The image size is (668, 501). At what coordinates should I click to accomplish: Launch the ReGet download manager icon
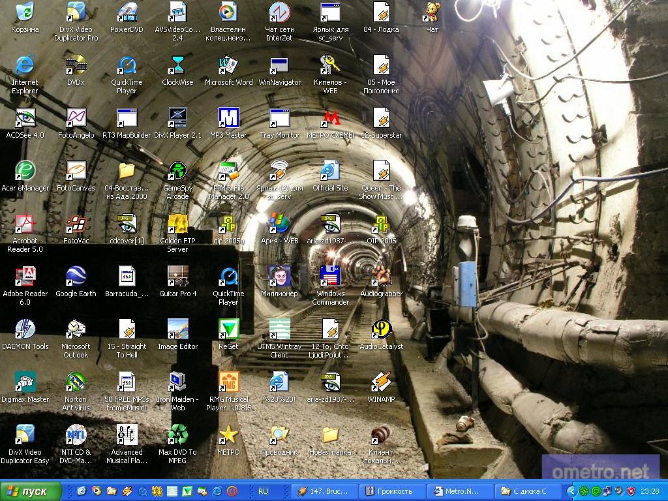pos(228,329)
